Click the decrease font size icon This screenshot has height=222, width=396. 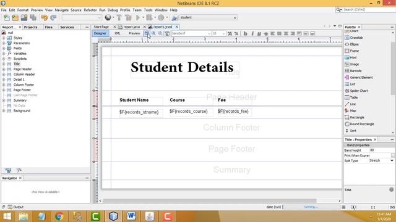tap(236, 33)
